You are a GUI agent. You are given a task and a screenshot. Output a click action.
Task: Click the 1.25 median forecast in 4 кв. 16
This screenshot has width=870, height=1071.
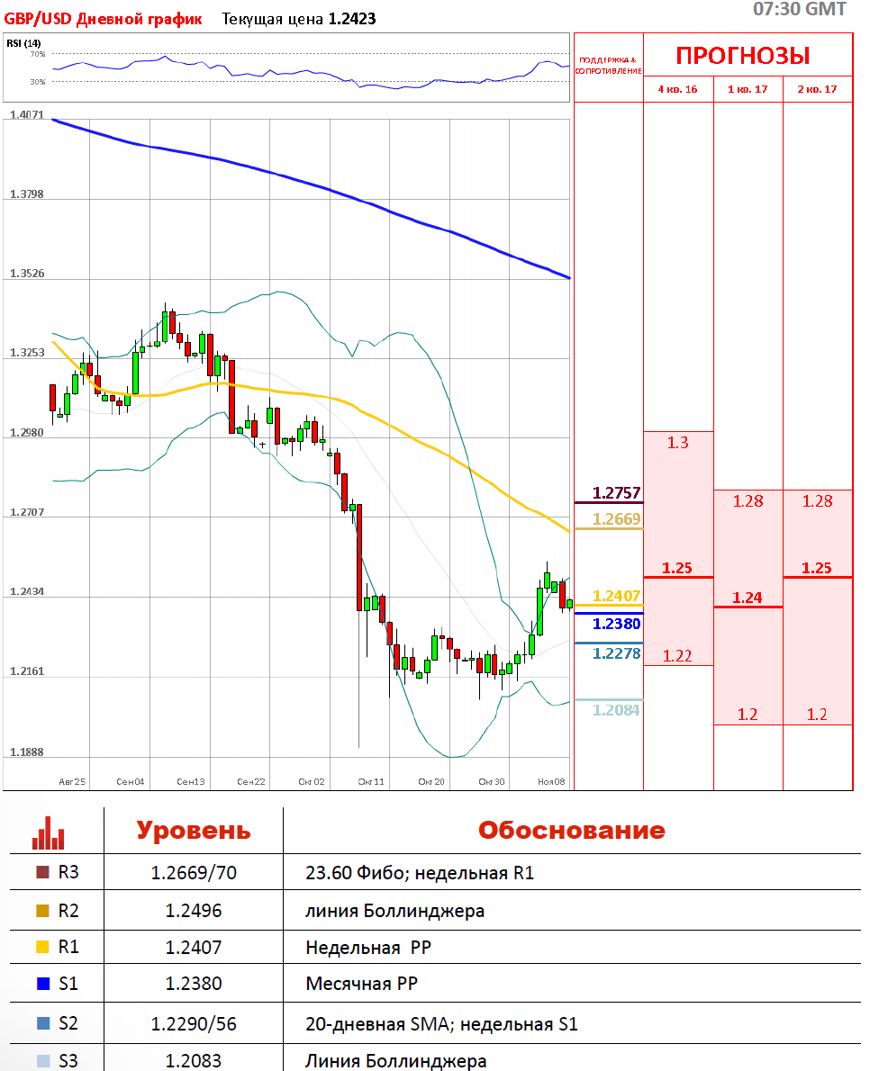click(677, 568)
